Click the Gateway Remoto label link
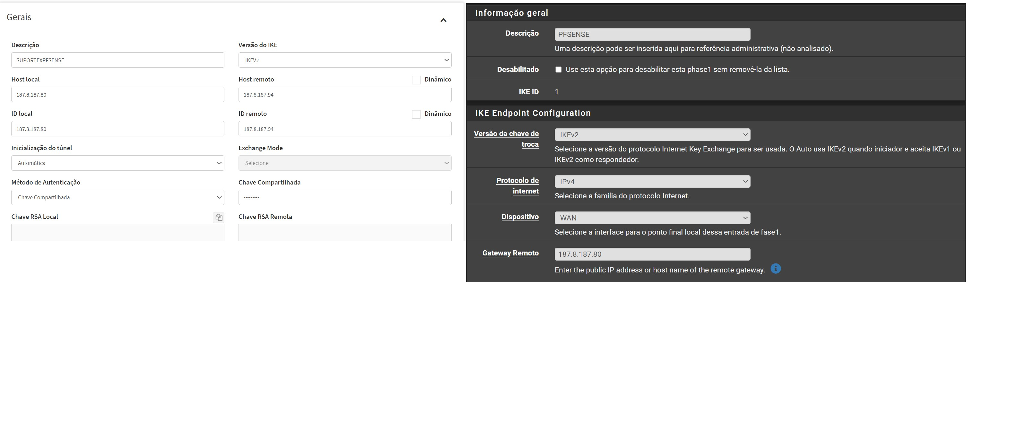 pyautogui.click(x=510, y=253)
